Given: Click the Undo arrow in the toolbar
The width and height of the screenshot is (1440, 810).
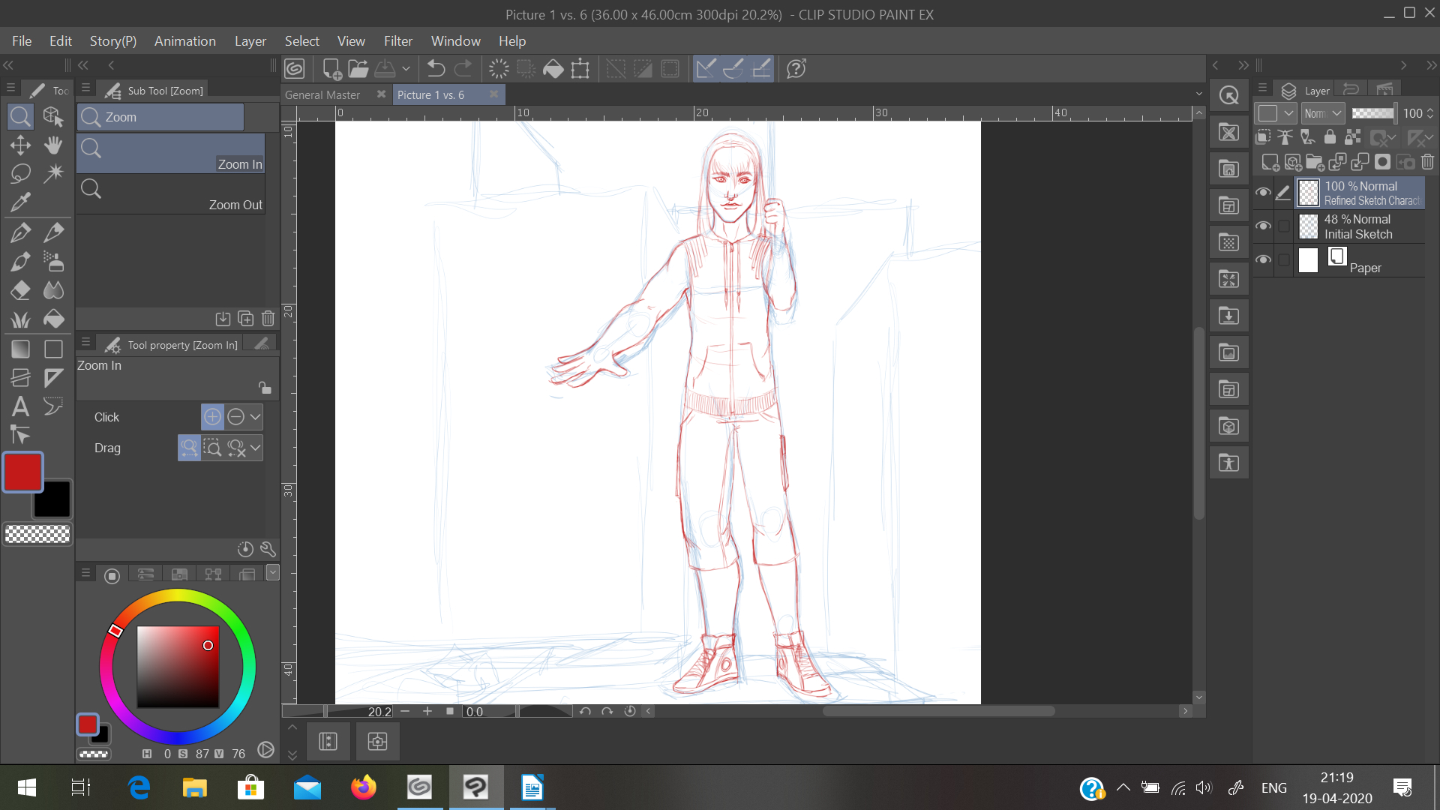Looking at the screenshot, I should click(x=436, y=69).
